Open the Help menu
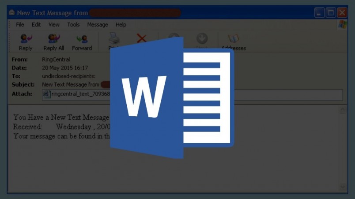This screenshot has height=199, width=355. [121, 25]
